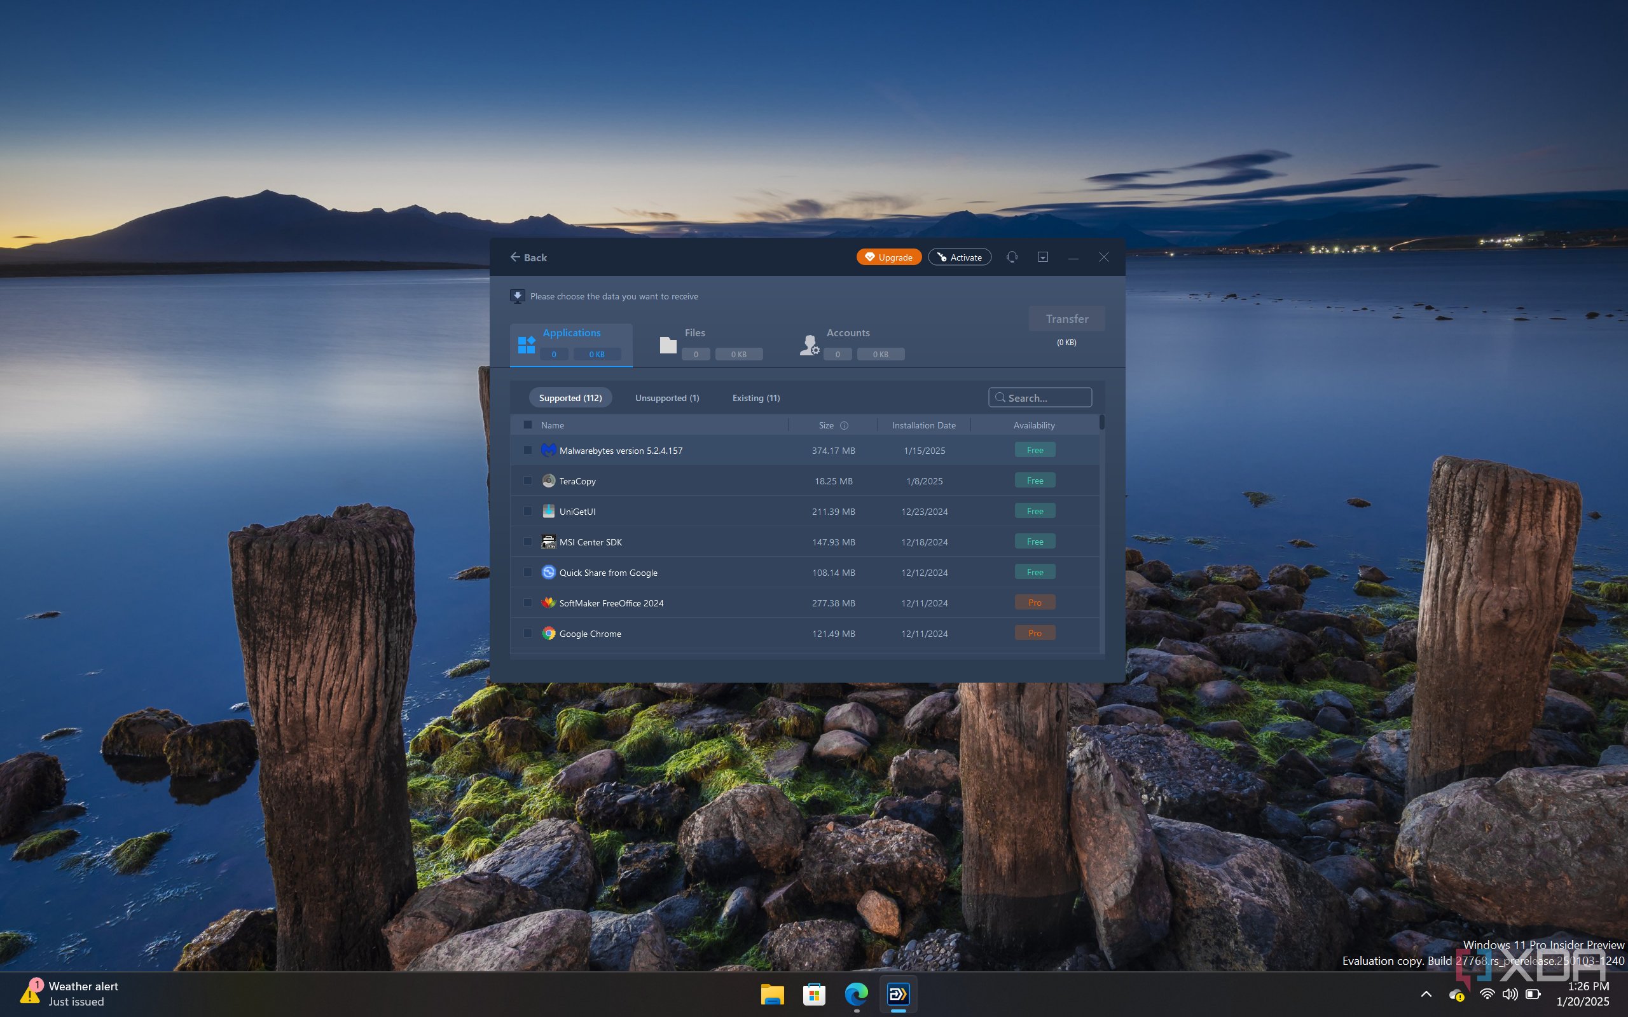This screenshot has height=1017, width=1628.
Task: Click the orange Upgrade button
Action: coord(888,257)
